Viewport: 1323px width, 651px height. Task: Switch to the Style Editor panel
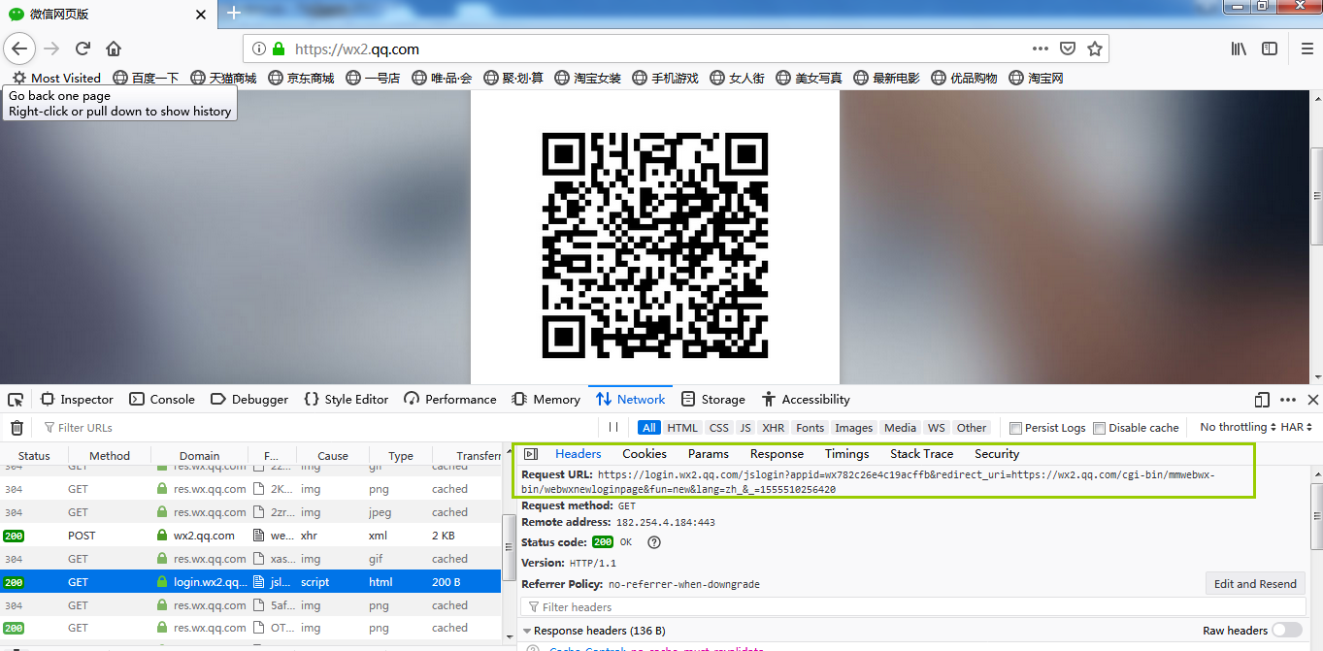coord(346,400)
